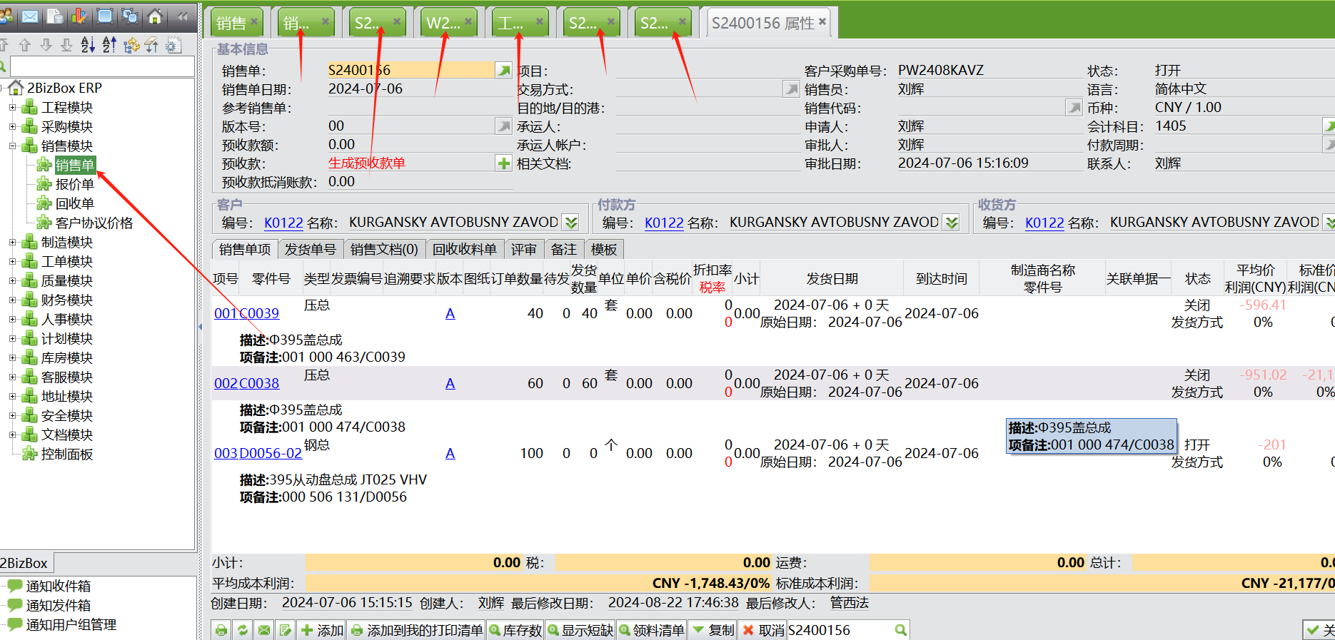Open the mail envelope icon in top toolbar
Viewport: 1335px width, 640px height.
[30, 16]
